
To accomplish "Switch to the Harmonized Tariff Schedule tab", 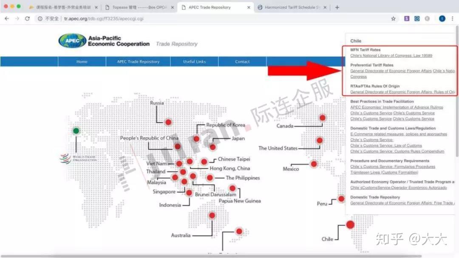I will pos(292,7).
